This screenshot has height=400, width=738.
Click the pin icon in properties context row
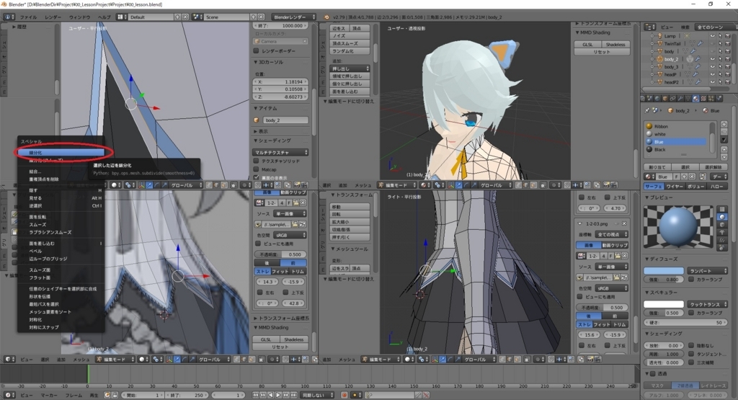[x=647, y=110]
